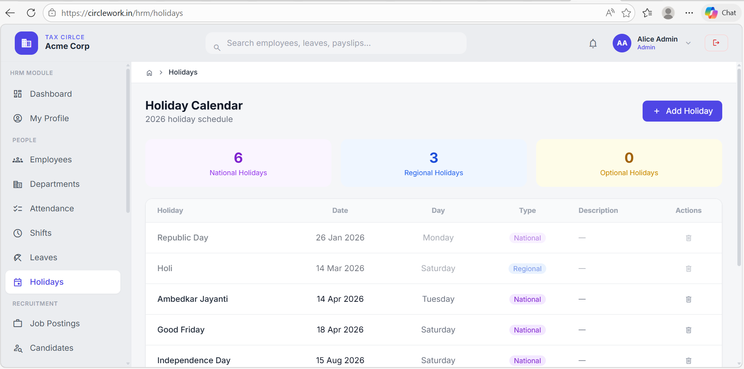Select the Leaves icon in the sidebar

[18, 257]
